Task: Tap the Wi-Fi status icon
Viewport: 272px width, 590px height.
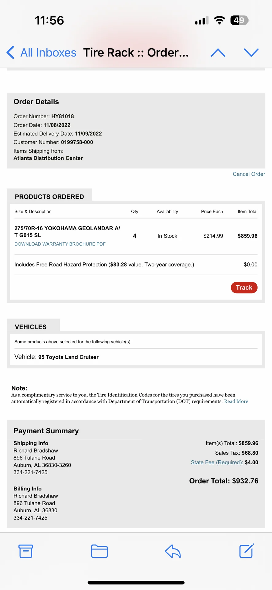Action: (x=219, y=20)
